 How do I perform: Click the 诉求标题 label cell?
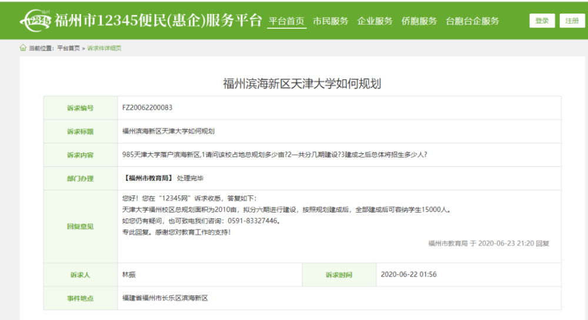click(x=81, y=132)
